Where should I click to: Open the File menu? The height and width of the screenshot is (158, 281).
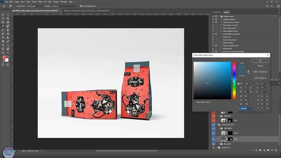[x=6, y=2]
